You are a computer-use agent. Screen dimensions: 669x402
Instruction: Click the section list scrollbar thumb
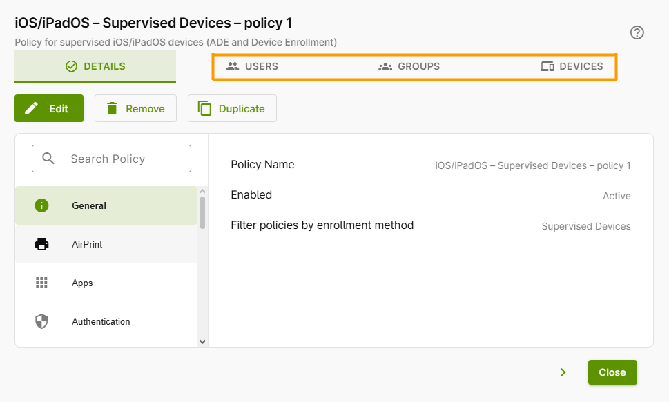tap(203, 212)
